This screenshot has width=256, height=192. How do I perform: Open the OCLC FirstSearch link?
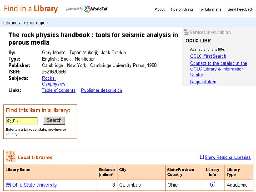(x=208, y=56)
